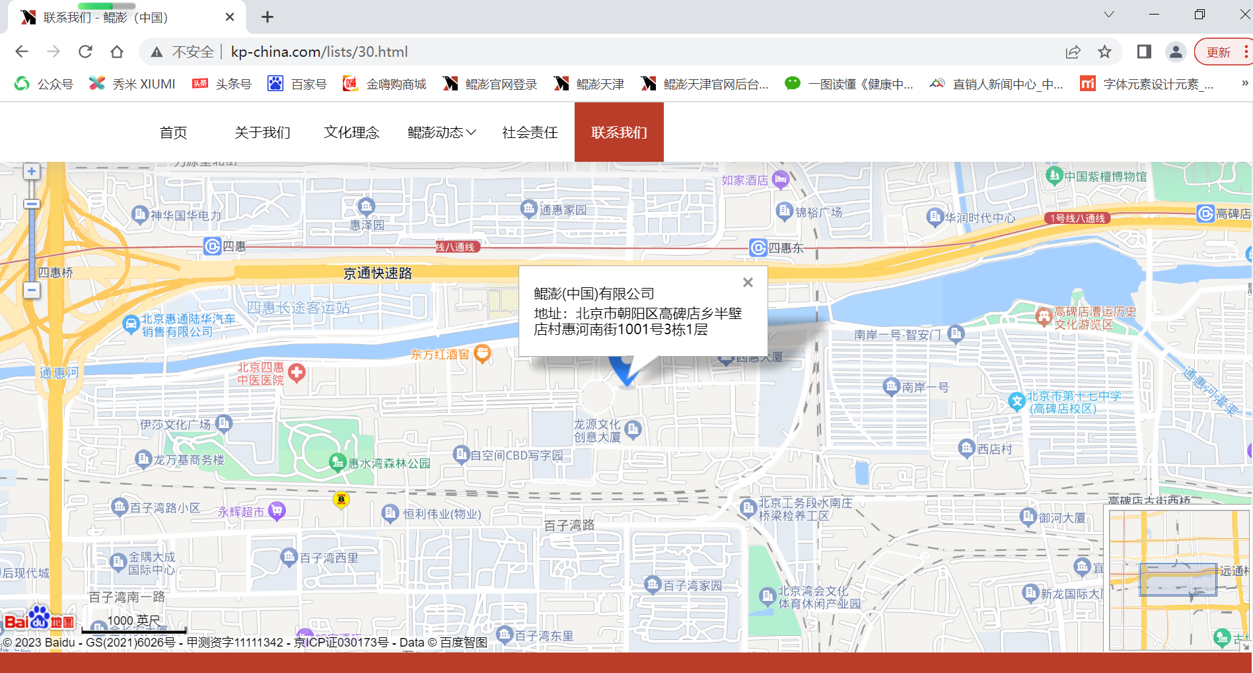This screenshot has width=1253, height=673.
Task: Click the address bar URL field
Action: 594,52
